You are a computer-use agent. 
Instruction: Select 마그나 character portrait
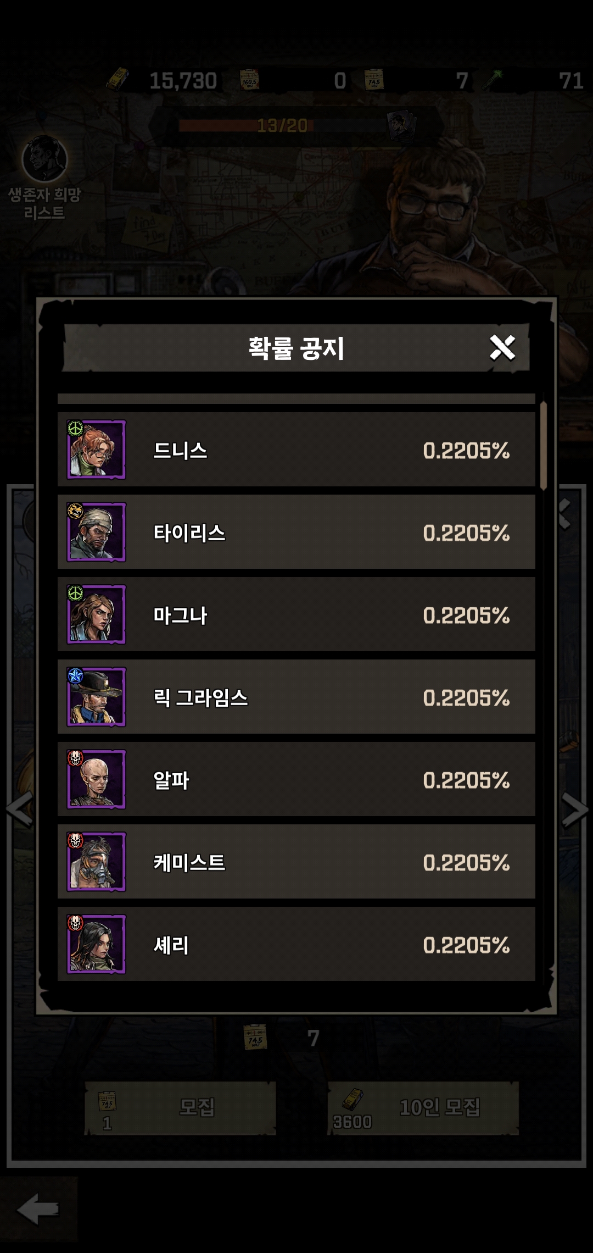point(96,614)
